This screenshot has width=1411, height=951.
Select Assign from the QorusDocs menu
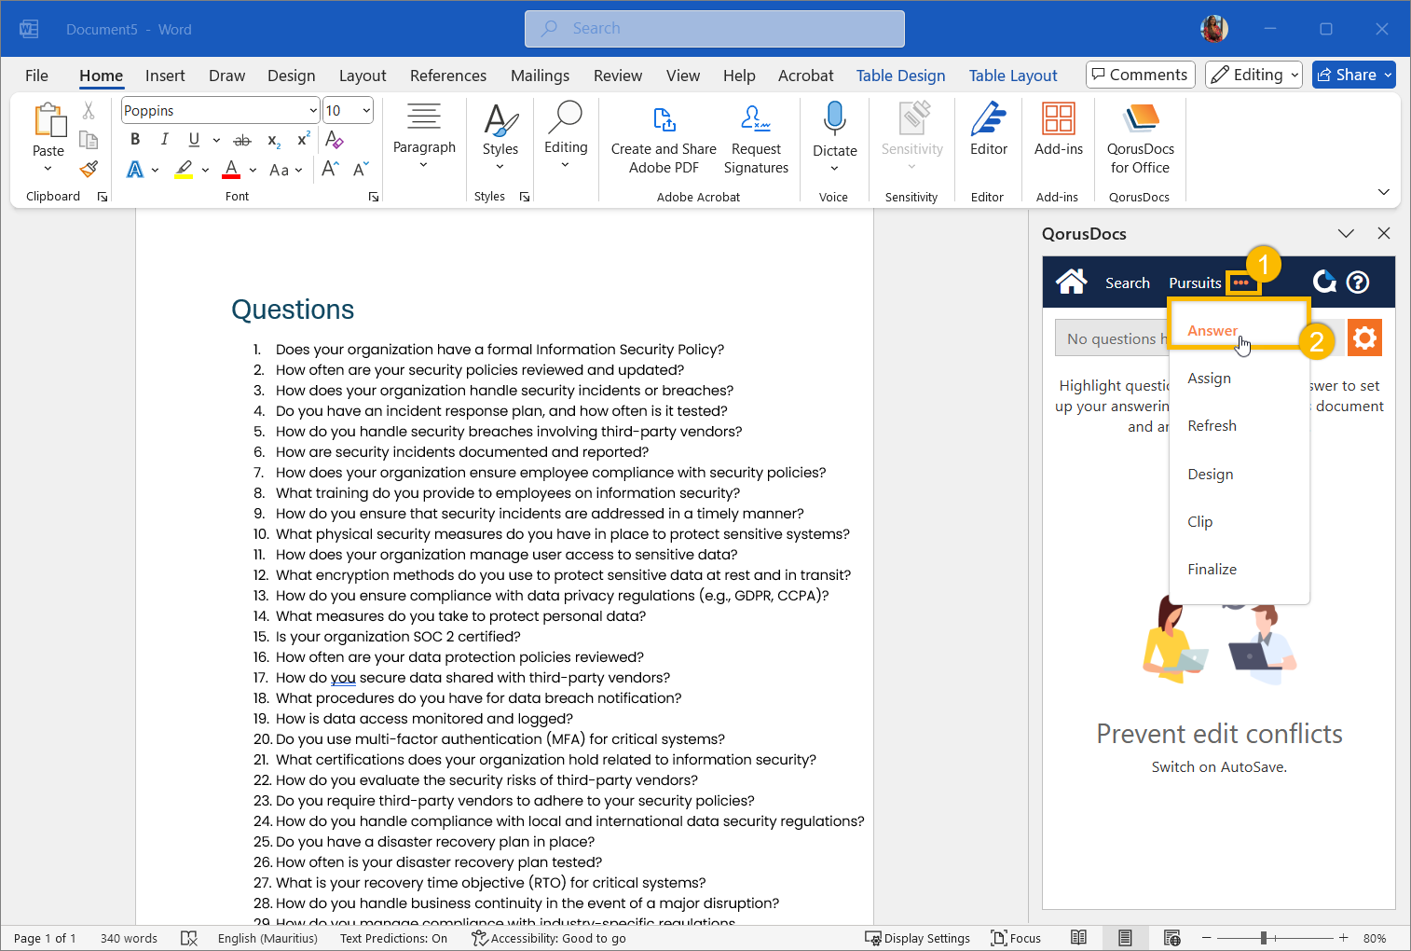[1209, 378]
